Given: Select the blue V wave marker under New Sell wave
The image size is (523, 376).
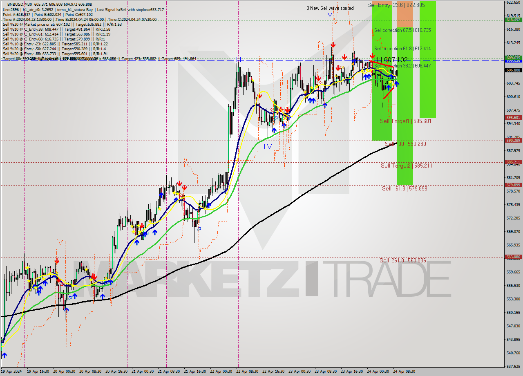Looking at the screenshot, I should 329,14.
